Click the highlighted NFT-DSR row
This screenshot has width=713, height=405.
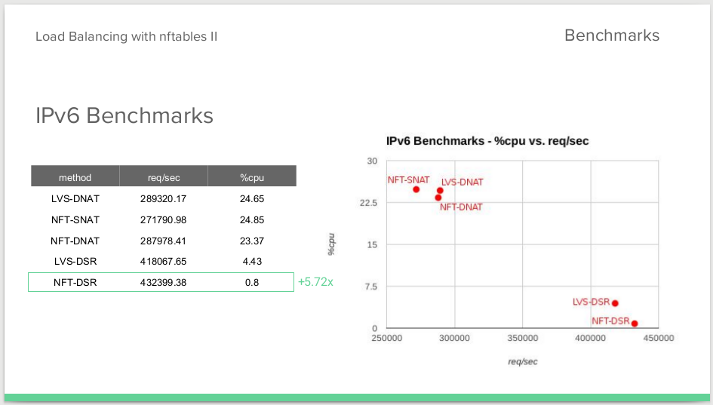click(x=161, y=282)
